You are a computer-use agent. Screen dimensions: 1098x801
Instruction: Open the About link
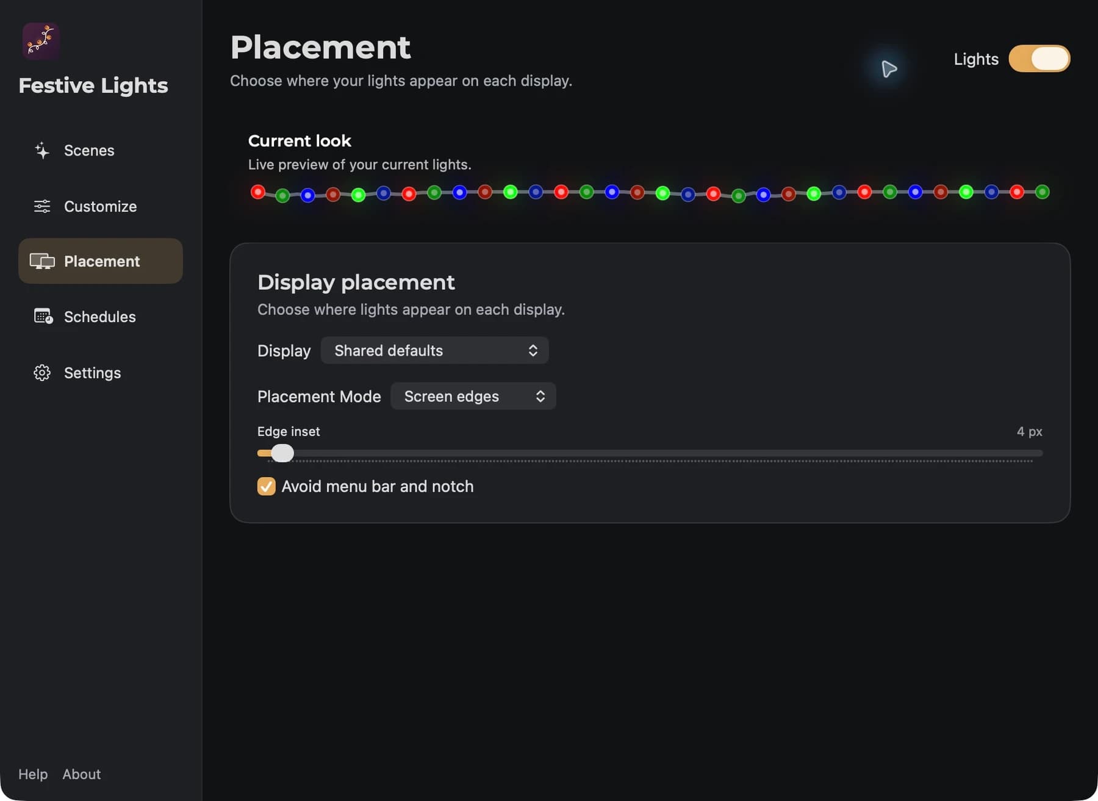(82, 774)
